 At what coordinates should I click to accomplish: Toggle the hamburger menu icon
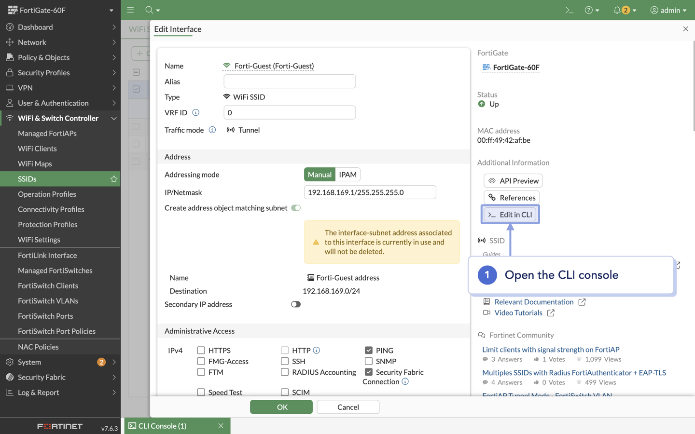coord(130,10)
